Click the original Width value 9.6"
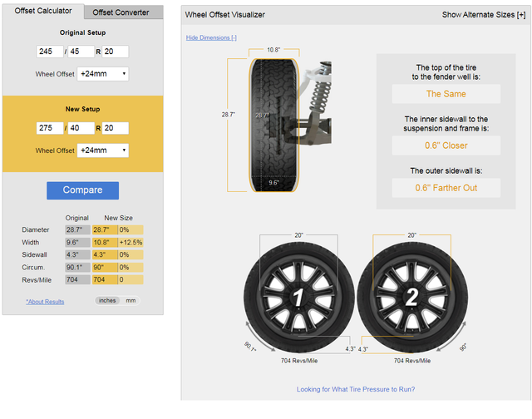 [77, 242]
